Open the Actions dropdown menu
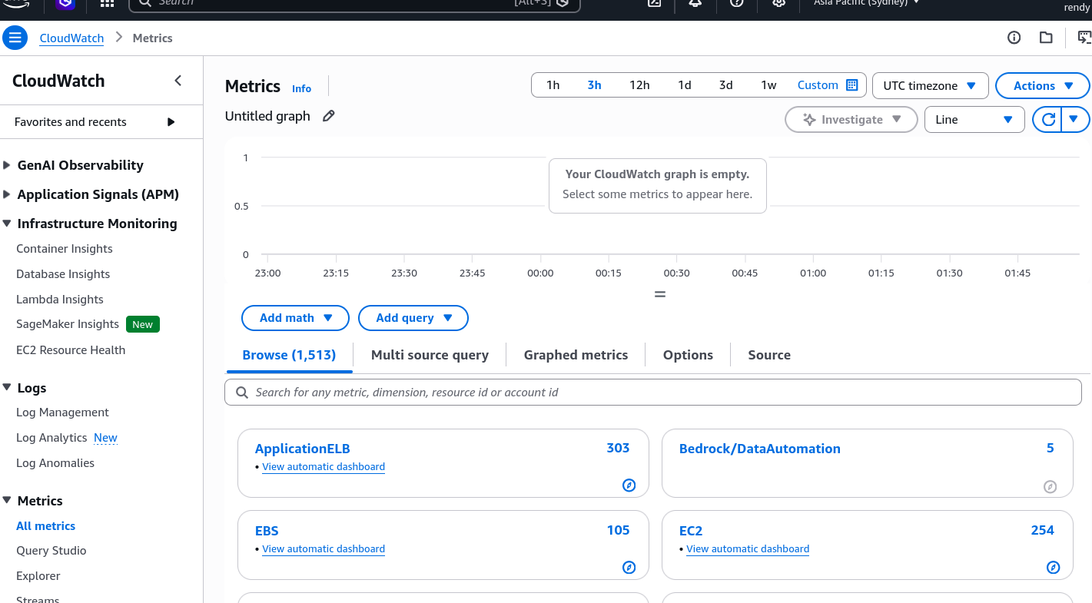 pos(1042,86)
